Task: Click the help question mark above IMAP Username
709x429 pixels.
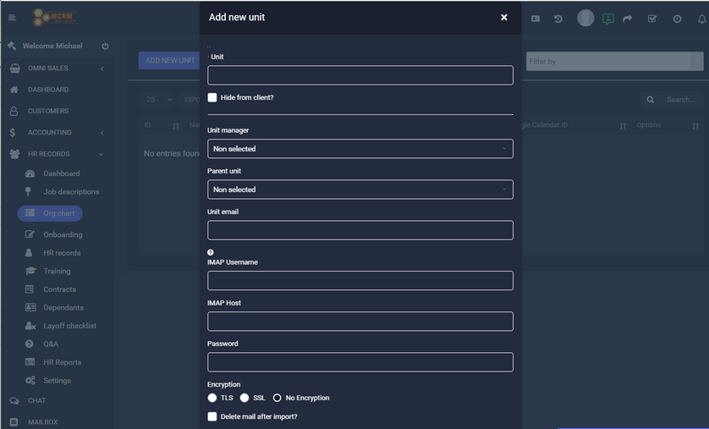Action: pos(211,252)
